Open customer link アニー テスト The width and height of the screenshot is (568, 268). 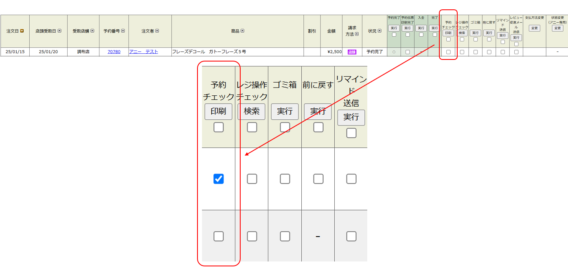pos(143,52)
